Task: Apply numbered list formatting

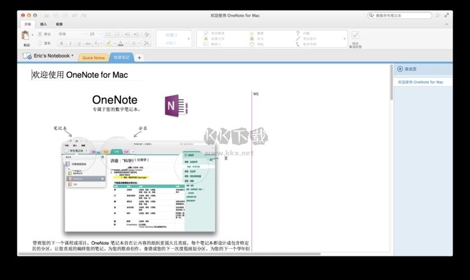Action: [117, 34]
